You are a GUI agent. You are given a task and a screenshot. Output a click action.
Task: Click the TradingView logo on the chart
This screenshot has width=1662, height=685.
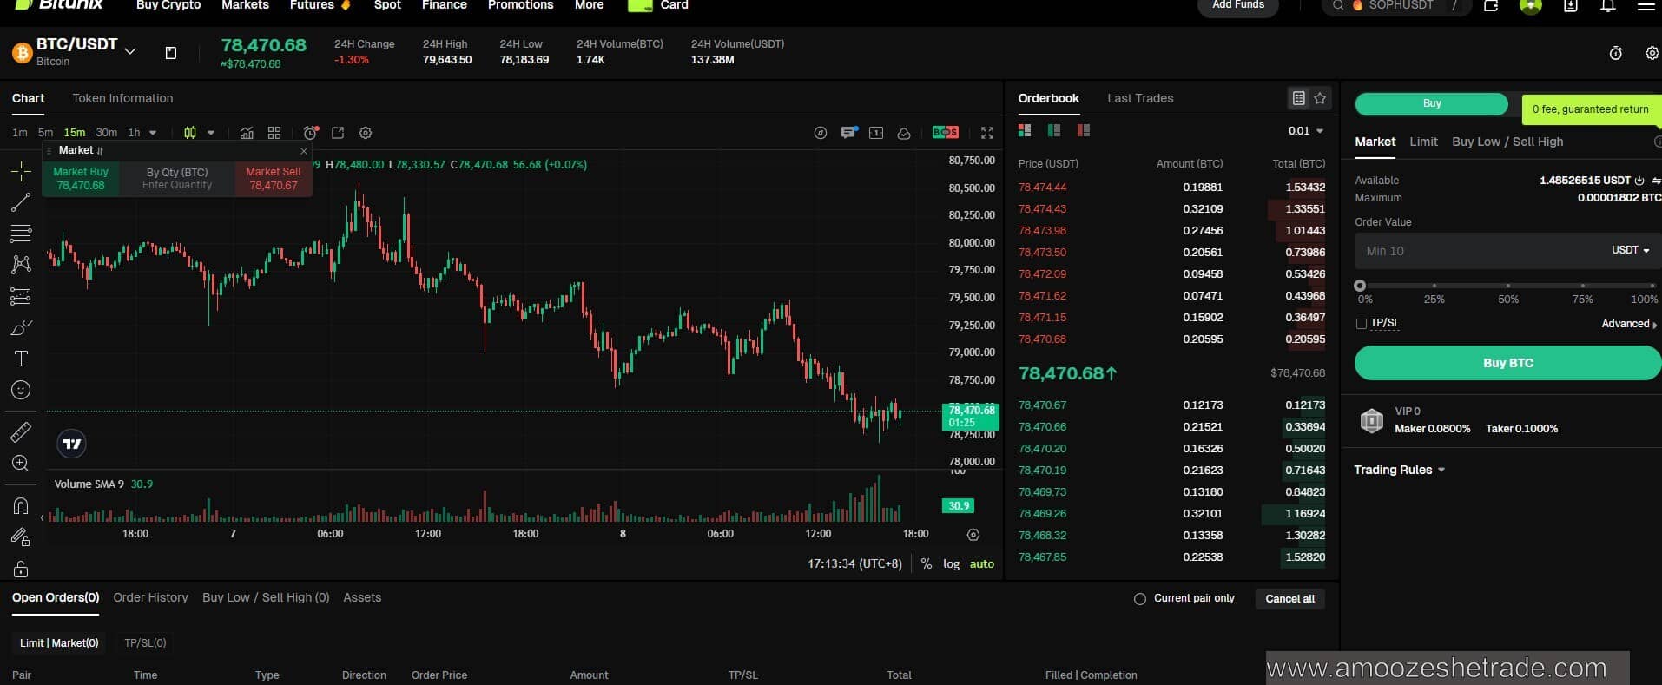tap(72, 444)
